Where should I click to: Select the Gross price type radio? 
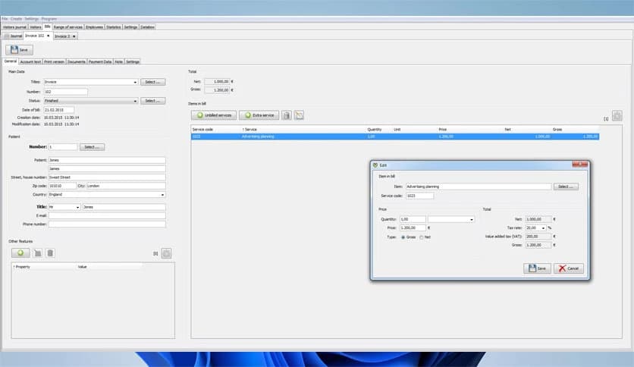coord(403,237)
